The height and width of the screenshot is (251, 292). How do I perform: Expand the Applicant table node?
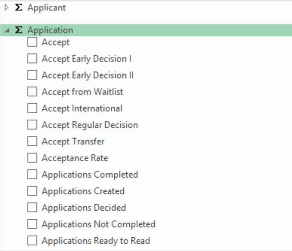[6, 8]
